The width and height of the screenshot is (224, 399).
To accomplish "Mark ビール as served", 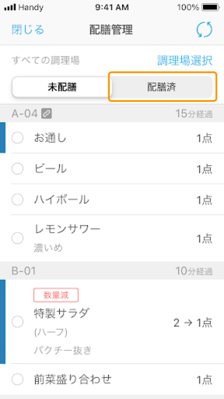I will (17, 168).
